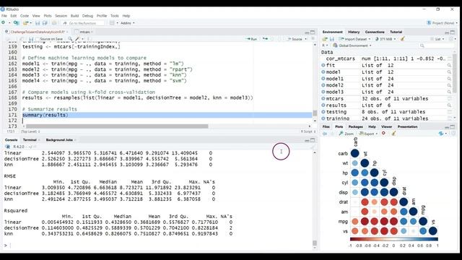Click the New File icon in toolbar

(x=3, y=22)
